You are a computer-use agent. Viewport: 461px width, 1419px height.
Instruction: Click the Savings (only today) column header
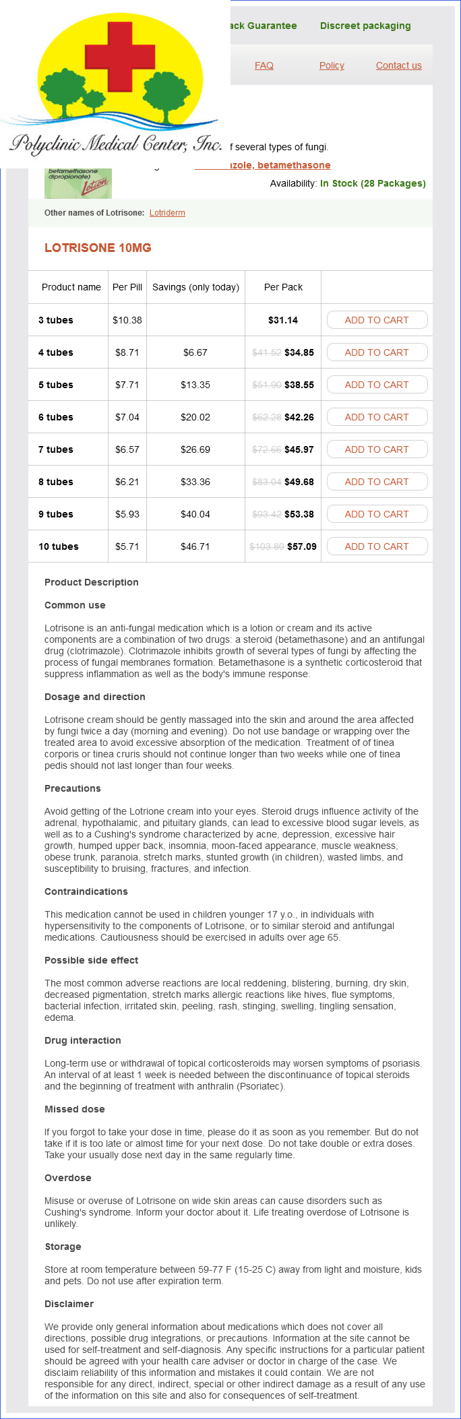pyautogui.click(x=195, y=287)
